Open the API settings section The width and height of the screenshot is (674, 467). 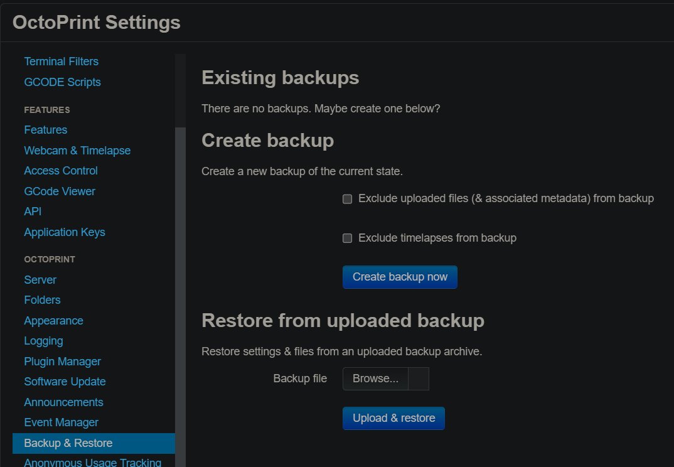click(x=33, y=212)
